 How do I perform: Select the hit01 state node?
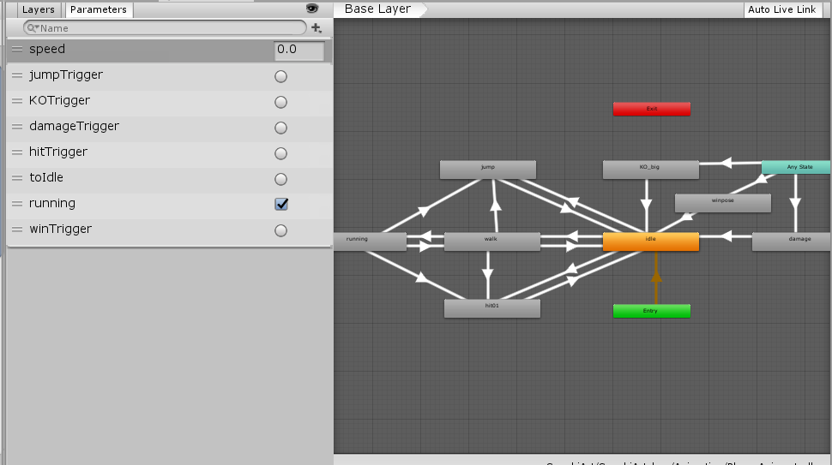pyautogui.click(x=491, y=308)
